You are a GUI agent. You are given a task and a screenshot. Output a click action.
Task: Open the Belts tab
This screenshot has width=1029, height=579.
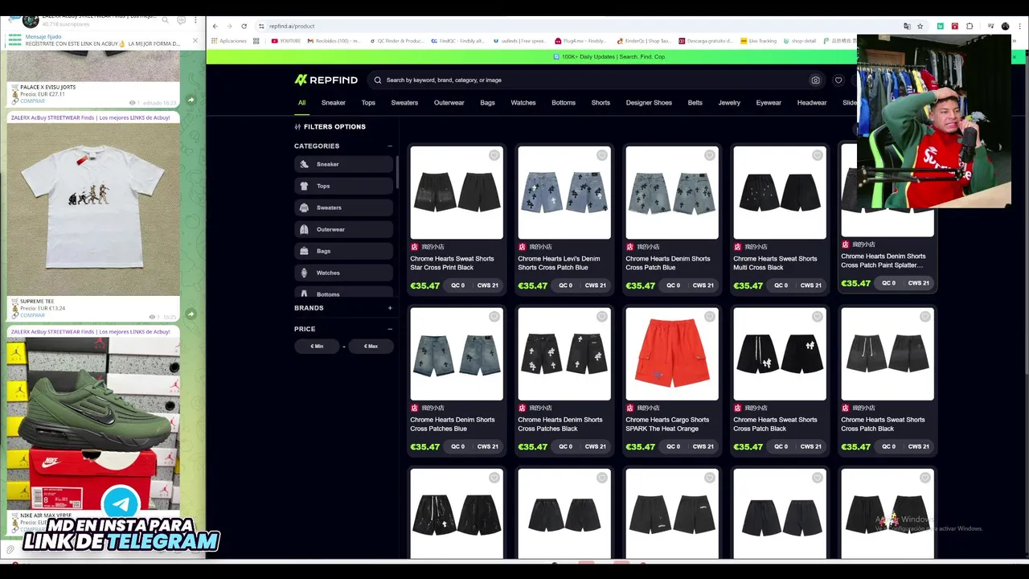click(695, 103)
